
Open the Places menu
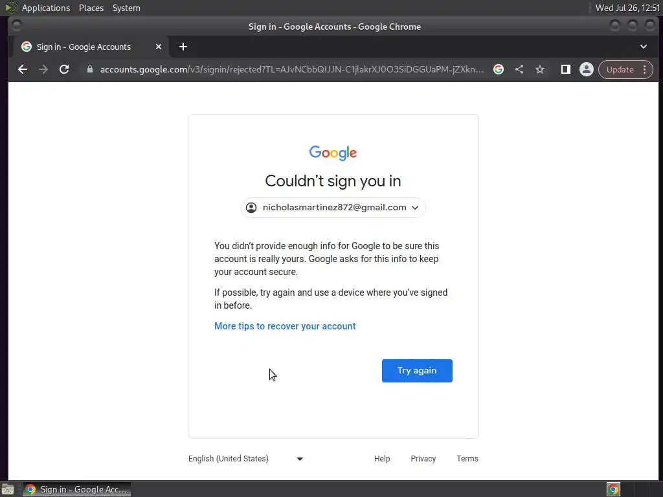click(x=91, y=8)
